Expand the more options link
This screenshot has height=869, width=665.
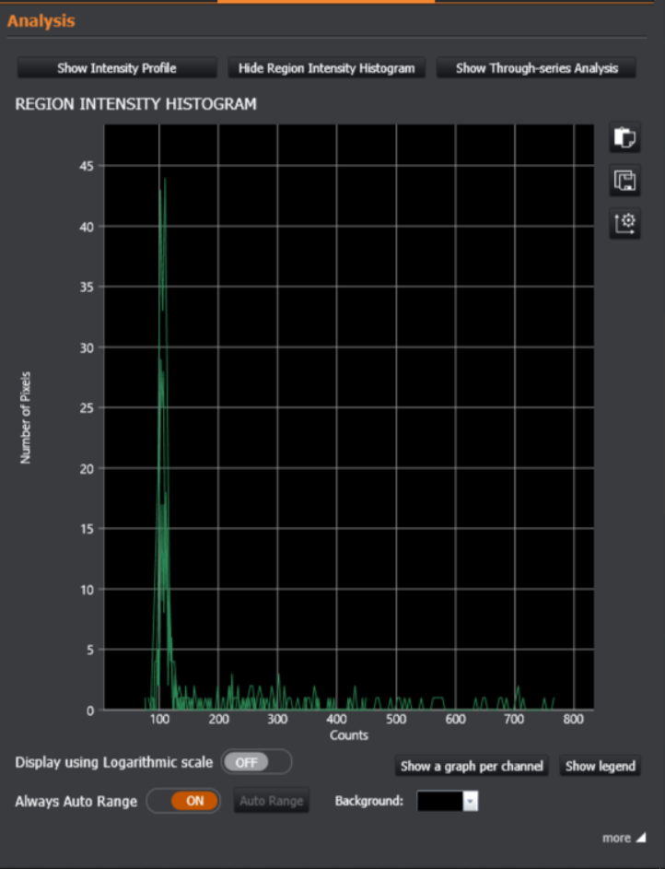pyautogui.click(x=616, y=838)
